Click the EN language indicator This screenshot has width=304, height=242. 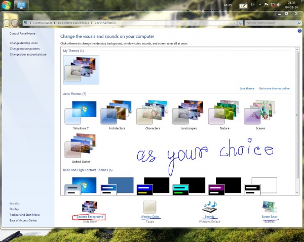click(x=253, y=4)
